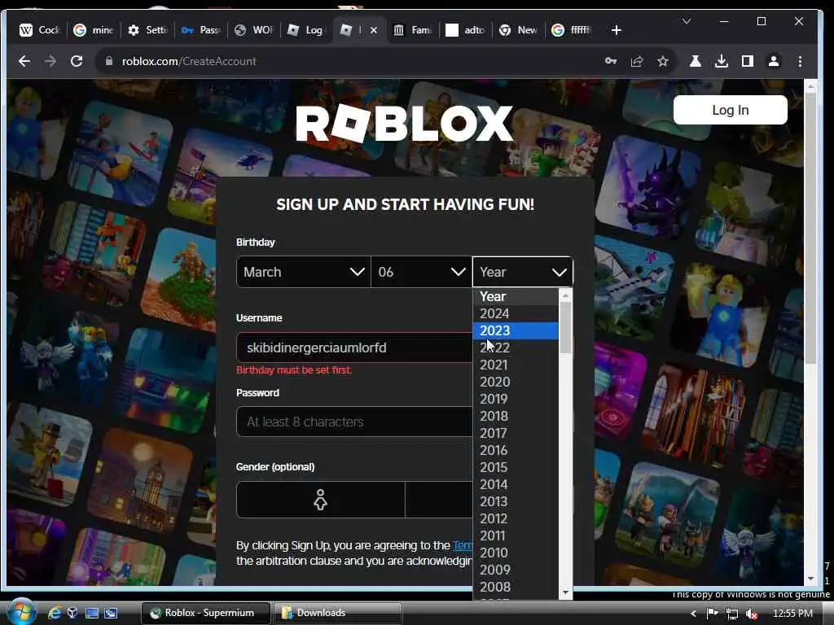Collapse the Year dropdown
Image resolution: width=834 pixels, height=625 pixels.
tap(522, 272)
